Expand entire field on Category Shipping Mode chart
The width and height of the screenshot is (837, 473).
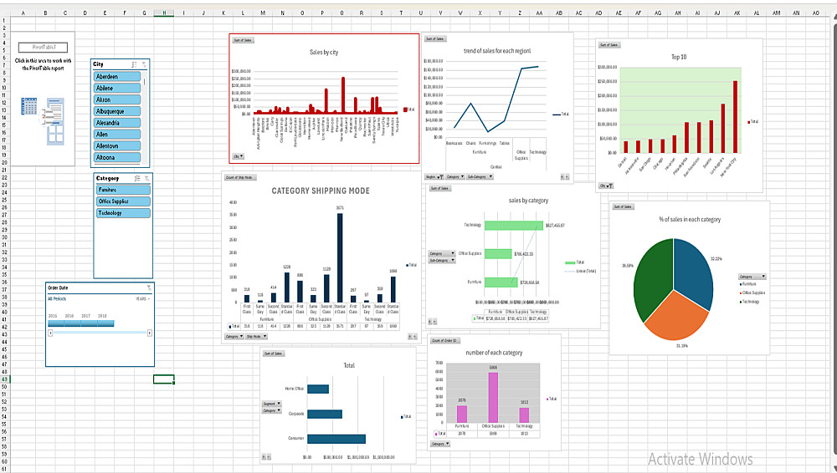point(409,337)
